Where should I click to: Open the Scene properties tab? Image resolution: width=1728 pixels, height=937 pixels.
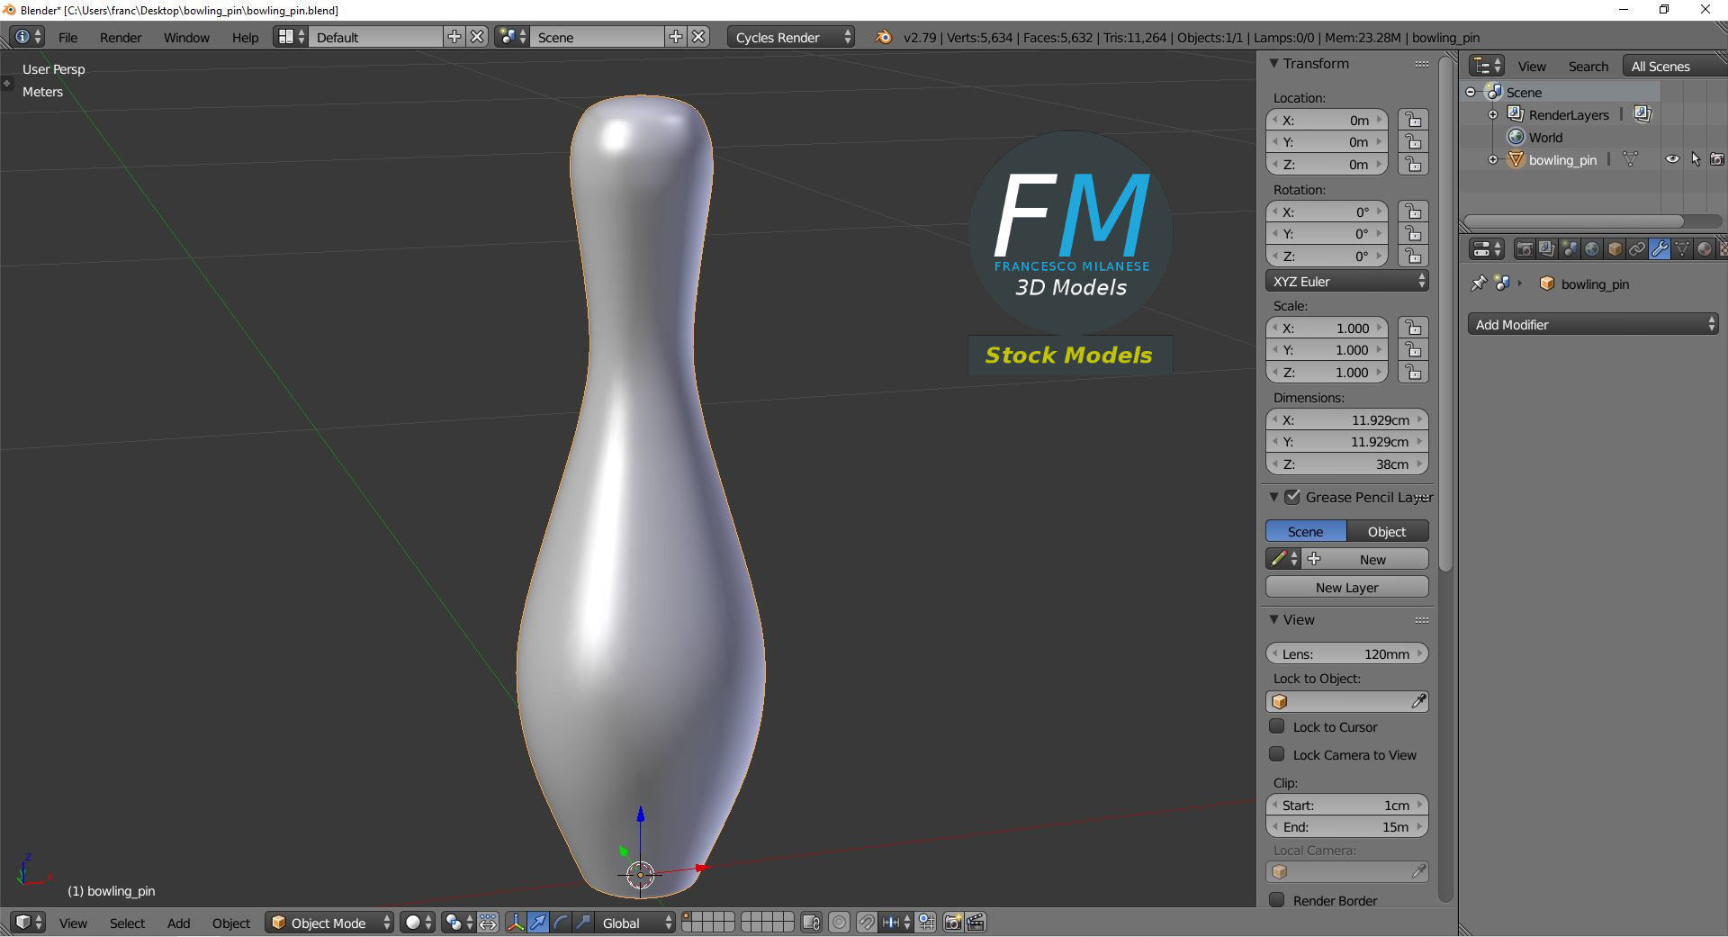[1570, 249]
